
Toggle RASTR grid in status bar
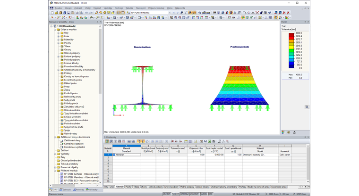pos(175,194)
